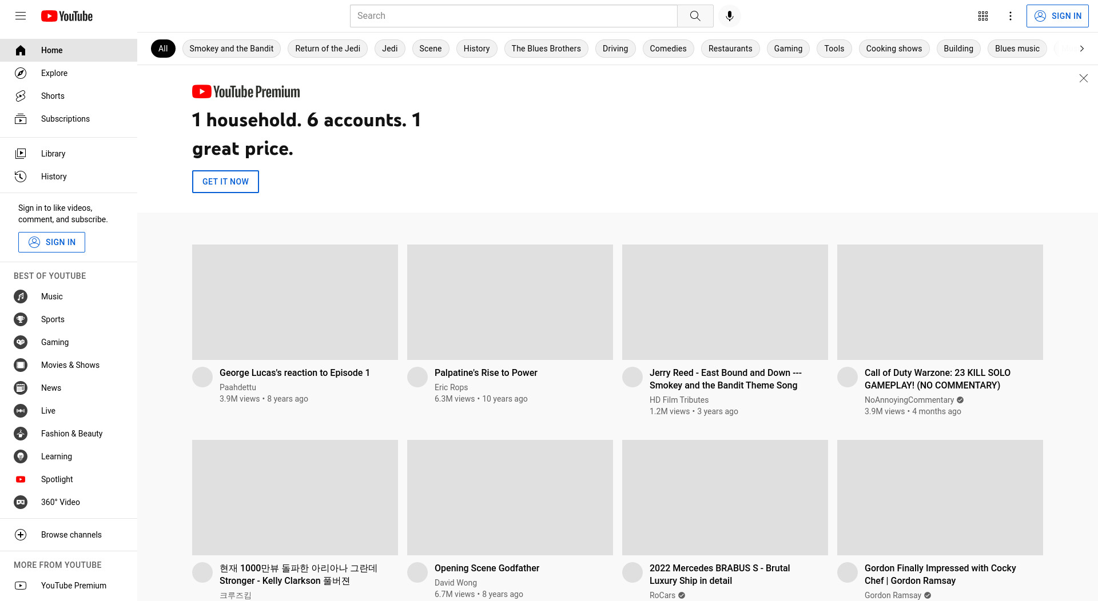1098x601 pixels.
Task: Focus the Search input field
Action: [x=514, y=16]
